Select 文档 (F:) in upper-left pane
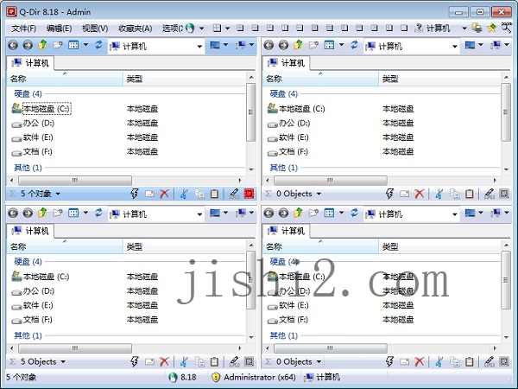 [x=32, y=152]
